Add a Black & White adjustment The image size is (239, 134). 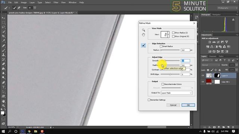[x=216, y=47]
